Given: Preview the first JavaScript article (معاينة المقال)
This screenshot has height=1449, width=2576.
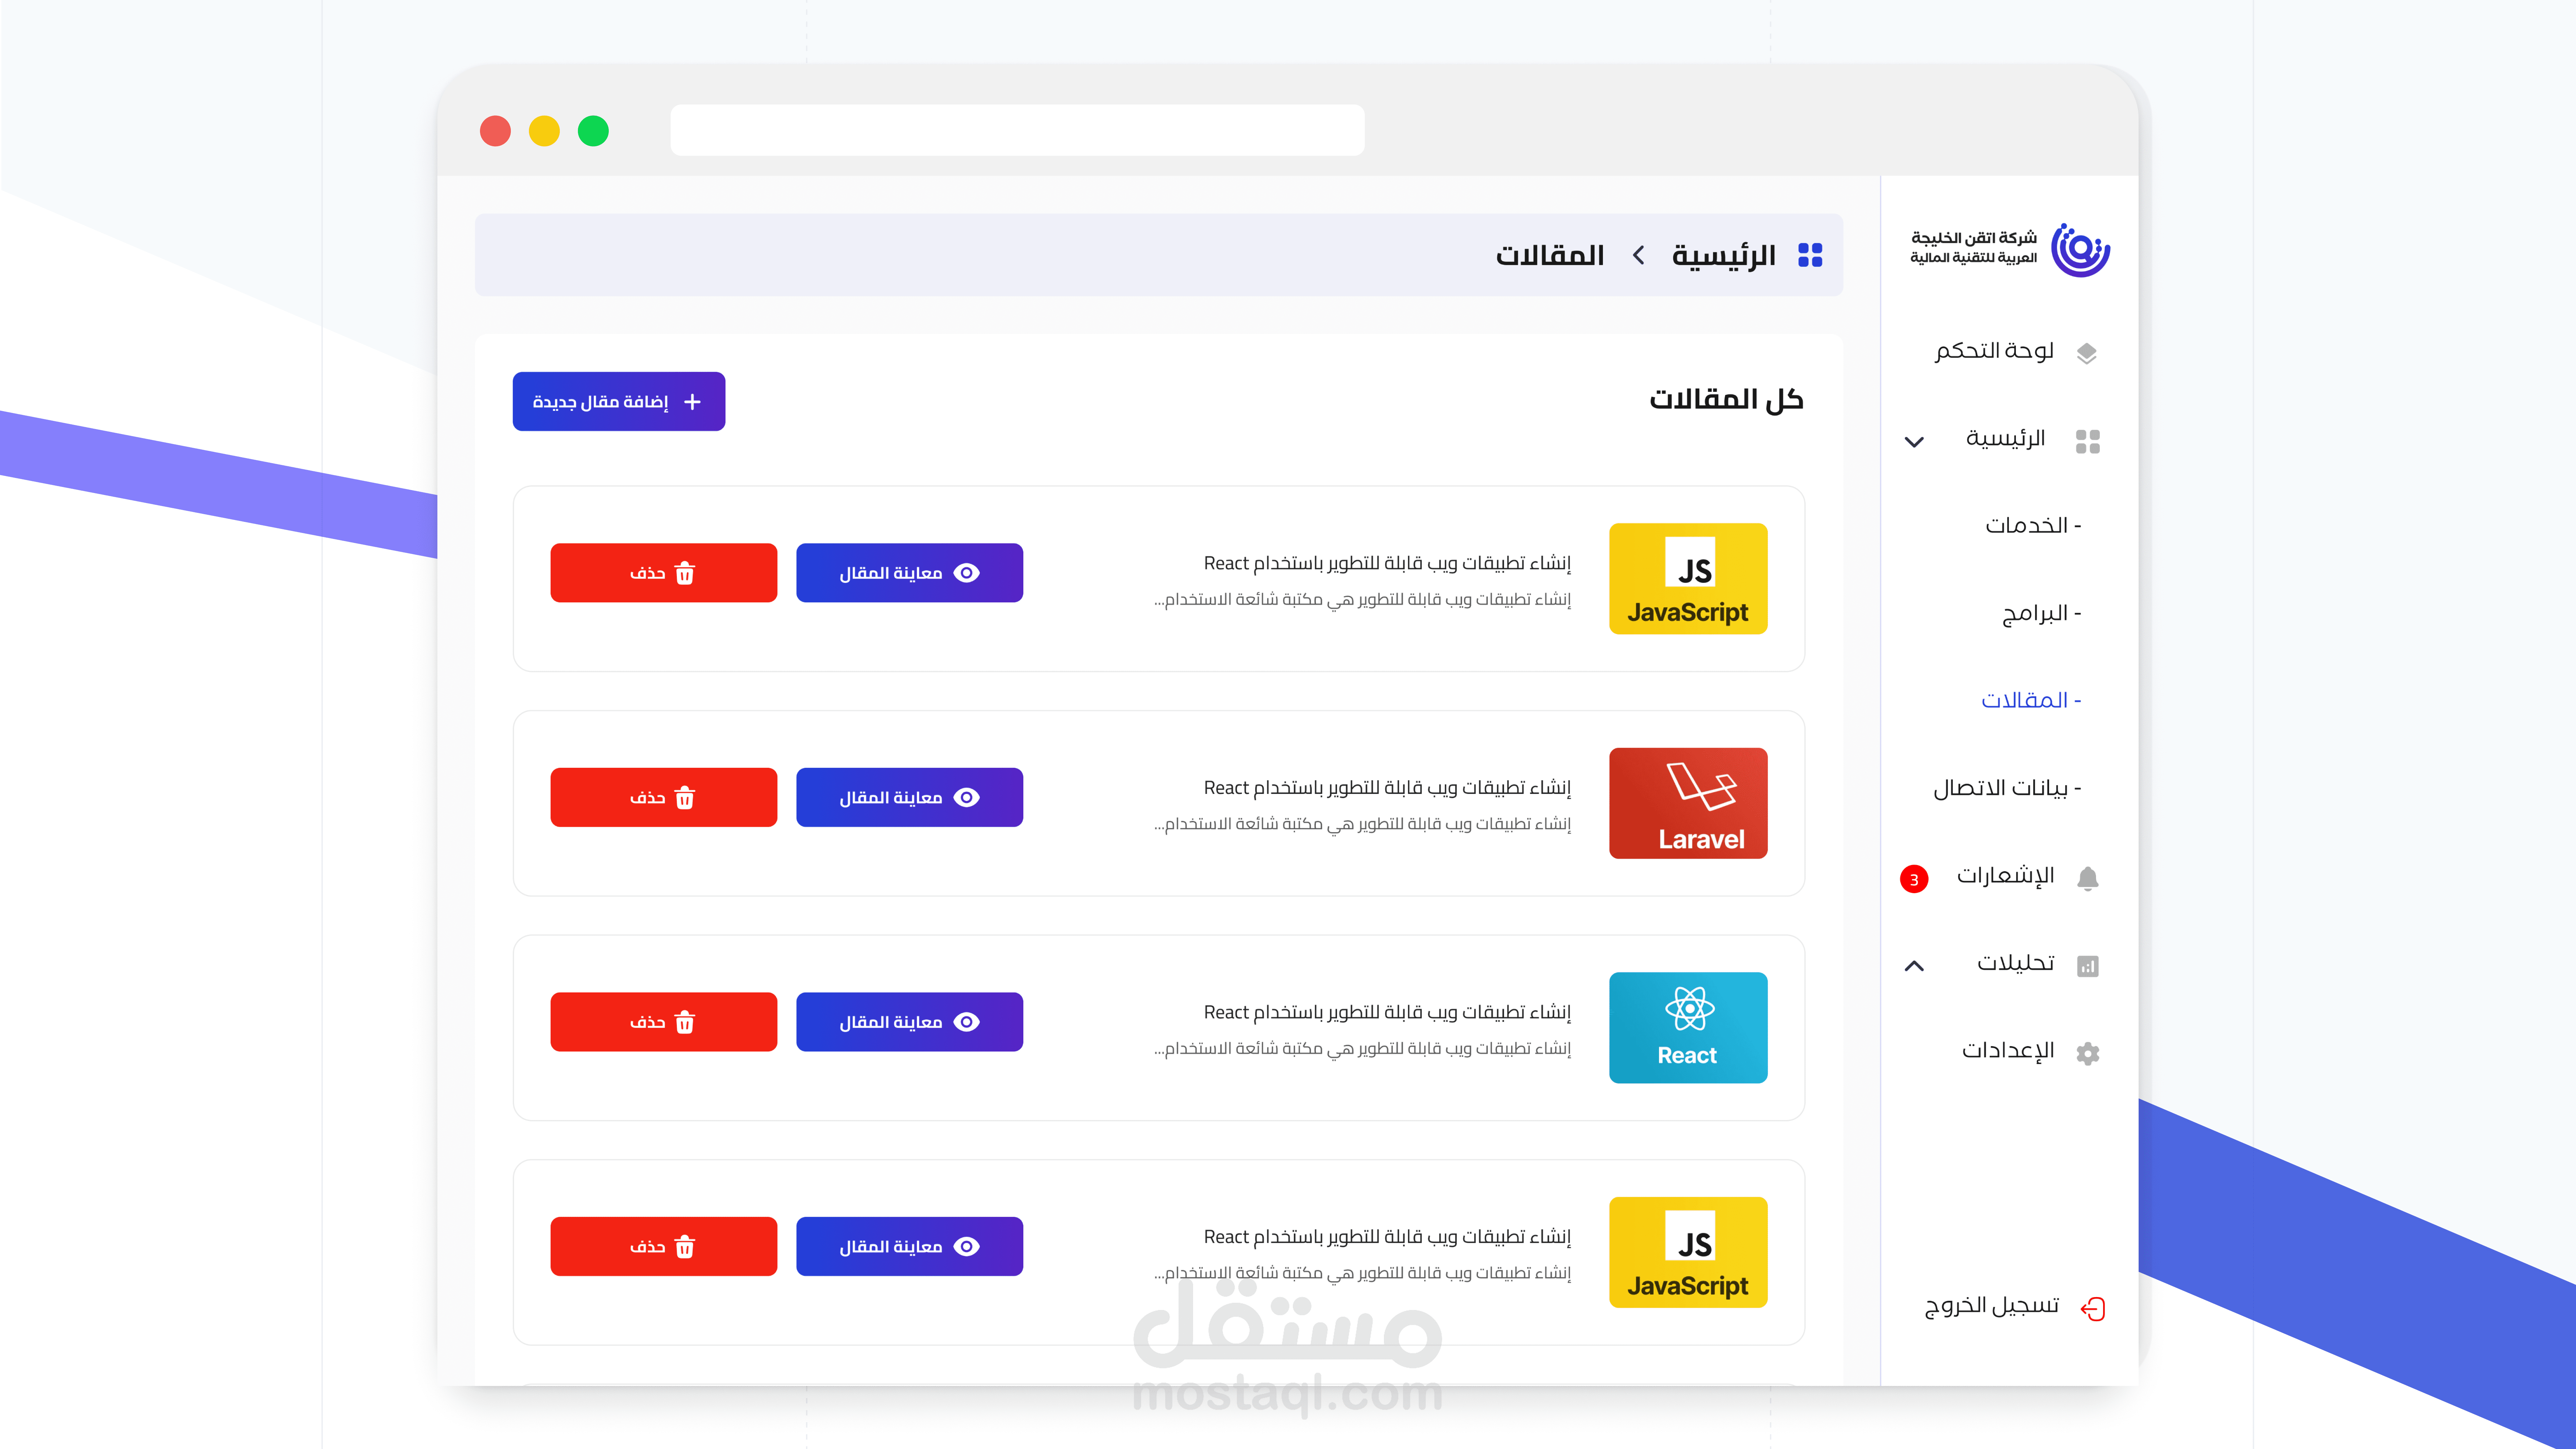Looking at the screenshot, I should tap(909, 573).
